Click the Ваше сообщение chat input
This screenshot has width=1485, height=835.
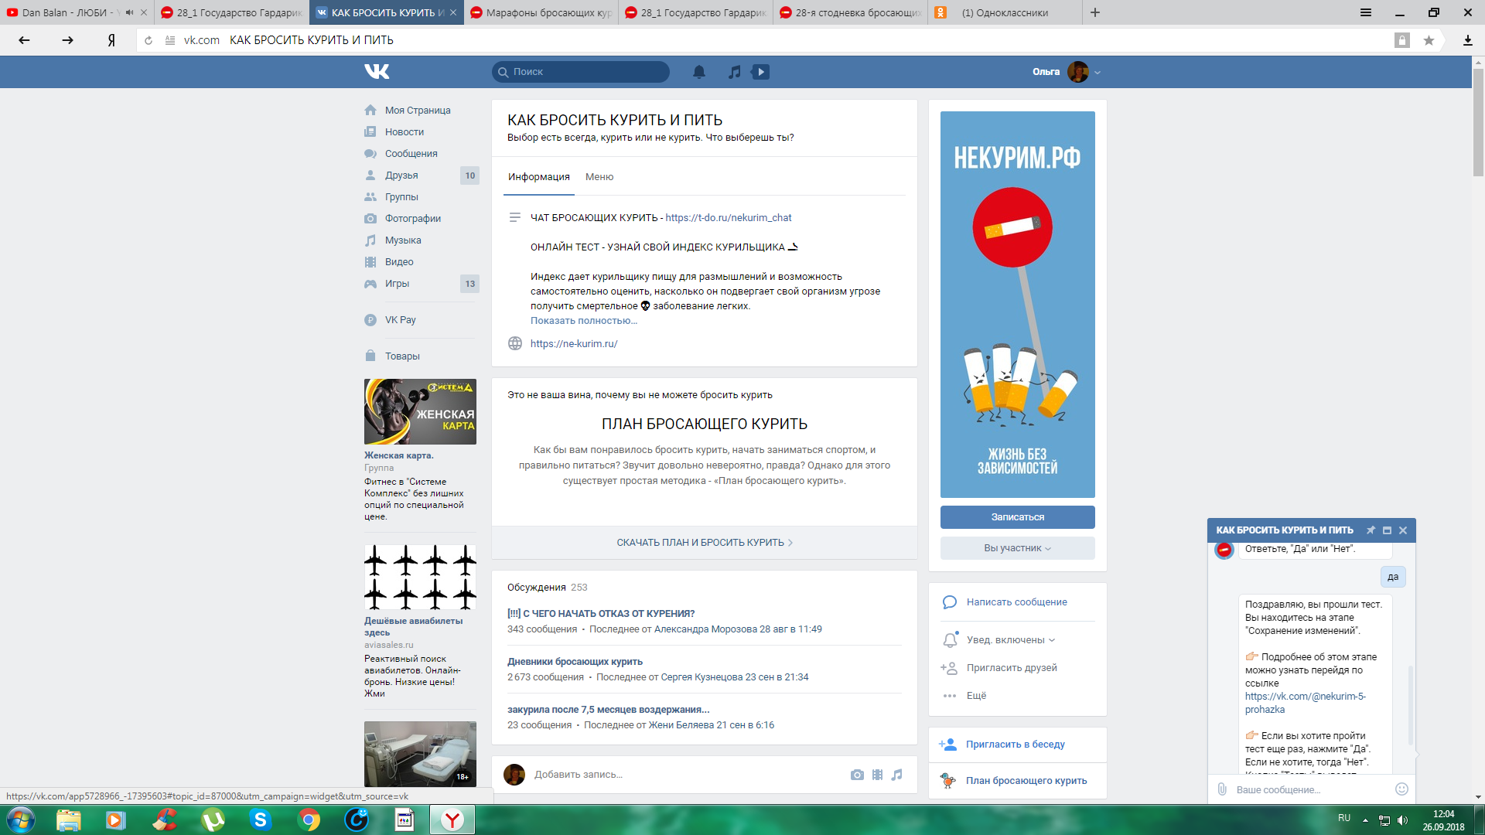[x=1310, y=789]
